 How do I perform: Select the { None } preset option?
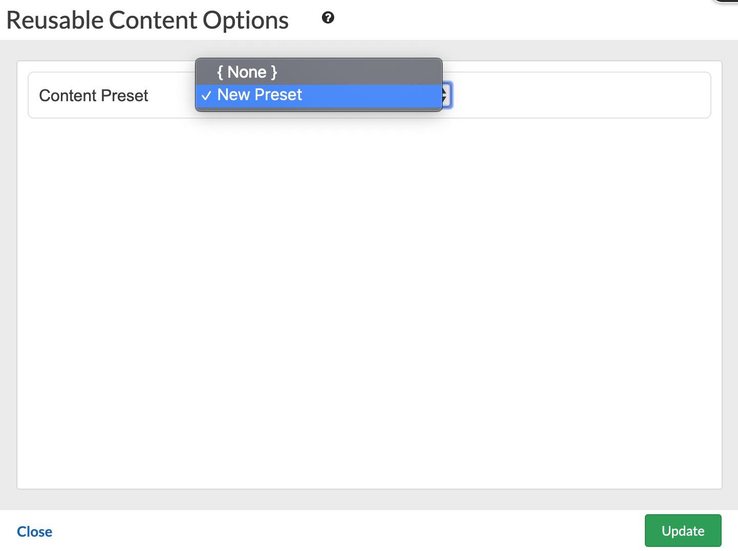pyautogui.click(x=247, y=72)
